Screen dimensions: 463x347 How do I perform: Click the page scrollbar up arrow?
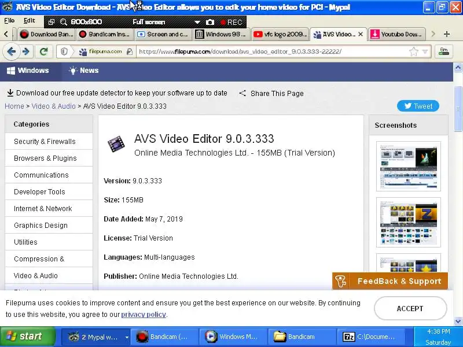click(x=458, y=68)
